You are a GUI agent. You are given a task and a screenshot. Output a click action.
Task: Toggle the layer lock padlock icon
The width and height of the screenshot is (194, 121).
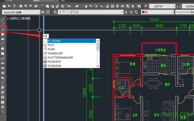pyautogui.click(x=71, y=12)
